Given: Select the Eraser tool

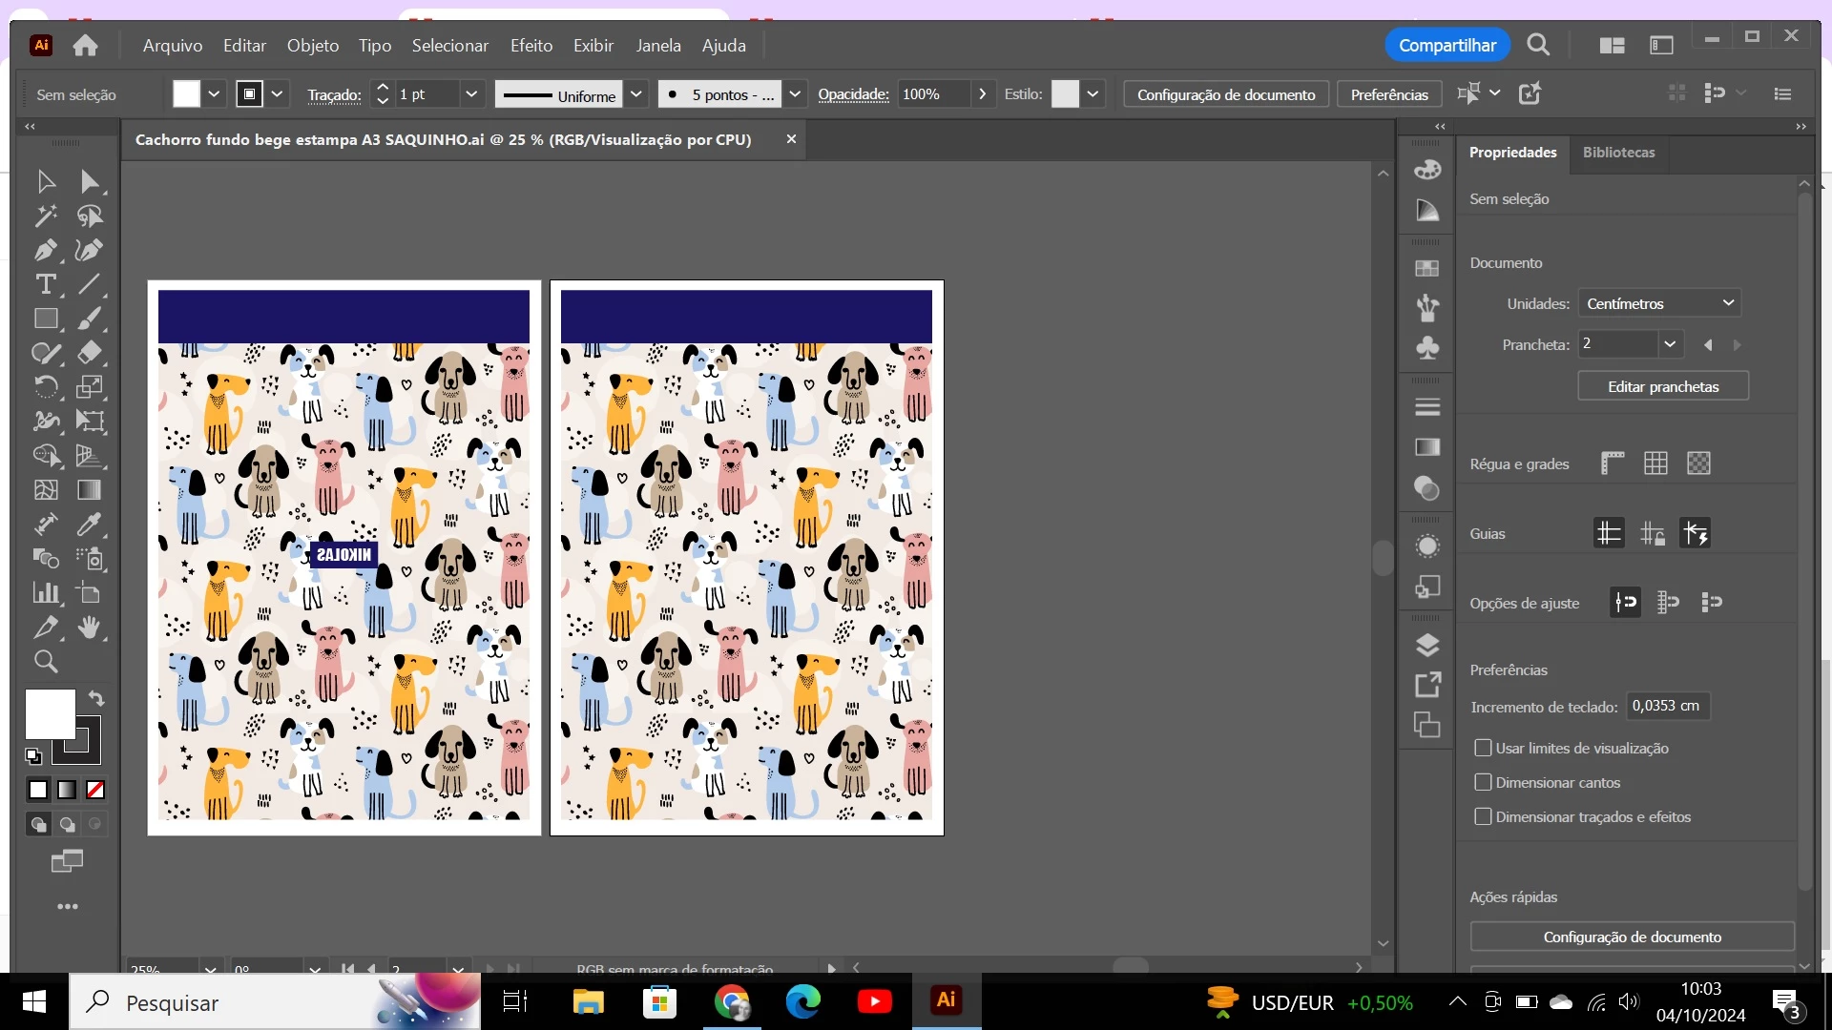Looking at the screenshot, I should [89, 353].
